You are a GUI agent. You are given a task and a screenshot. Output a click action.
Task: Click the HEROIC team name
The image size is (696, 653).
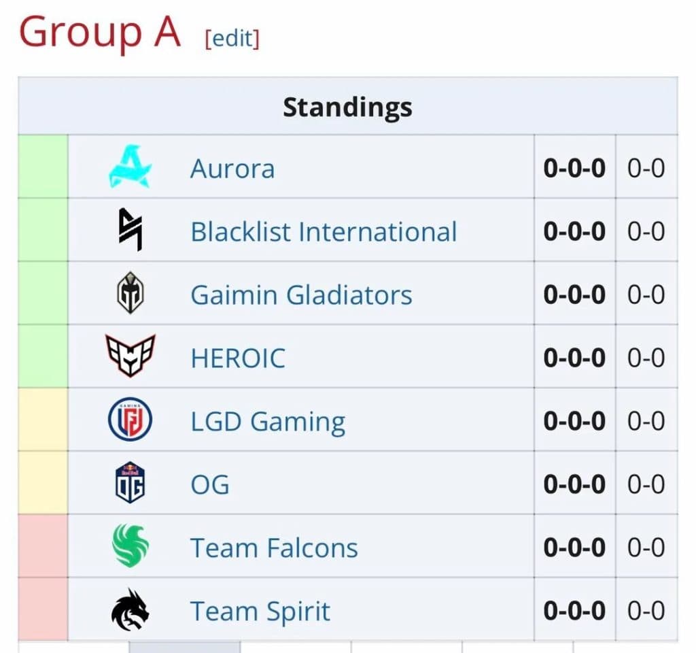tap(237, 357)
